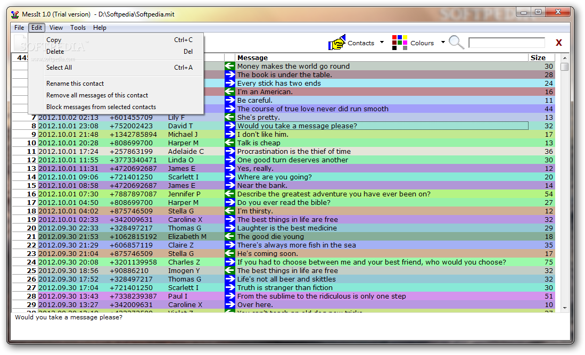Clear search with the red X
Image resolution: width=585 pixels, height=355 pixels.
click(558, 43)
